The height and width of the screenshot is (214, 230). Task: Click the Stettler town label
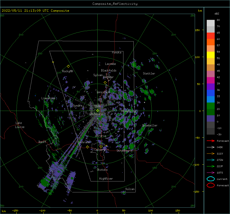[x=149, y=74]
